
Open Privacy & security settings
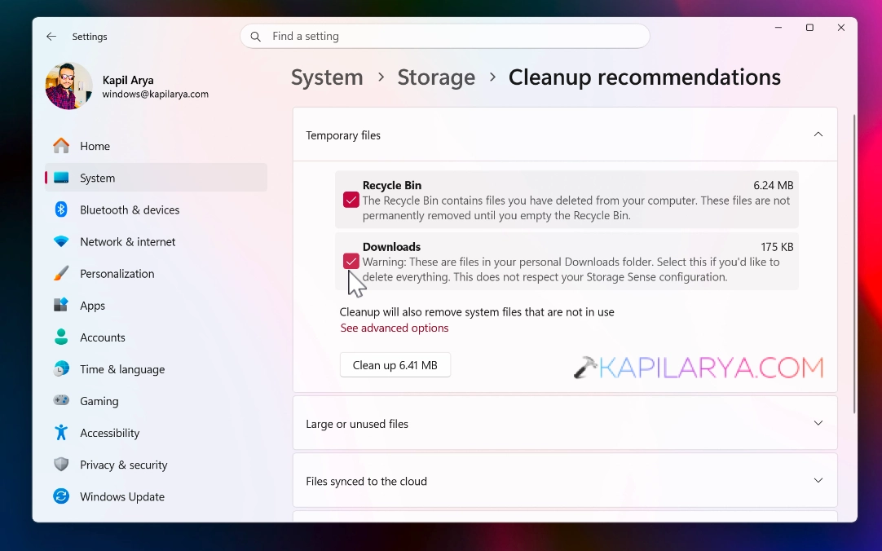coord(156,465)
